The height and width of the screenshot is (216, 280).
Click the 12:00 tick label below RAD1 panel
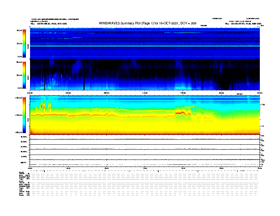pos(145,93)
